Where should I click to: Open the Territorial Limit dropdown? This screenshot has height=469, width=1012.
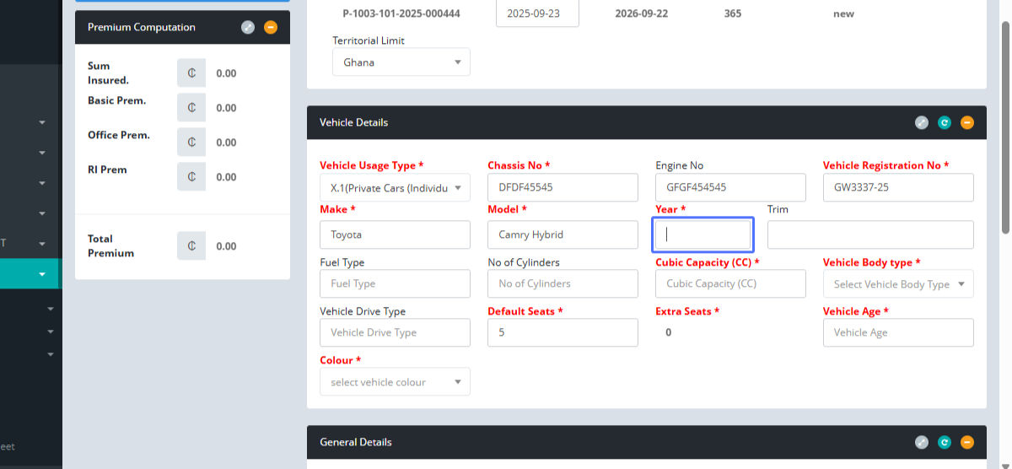[x=401, y=62]
